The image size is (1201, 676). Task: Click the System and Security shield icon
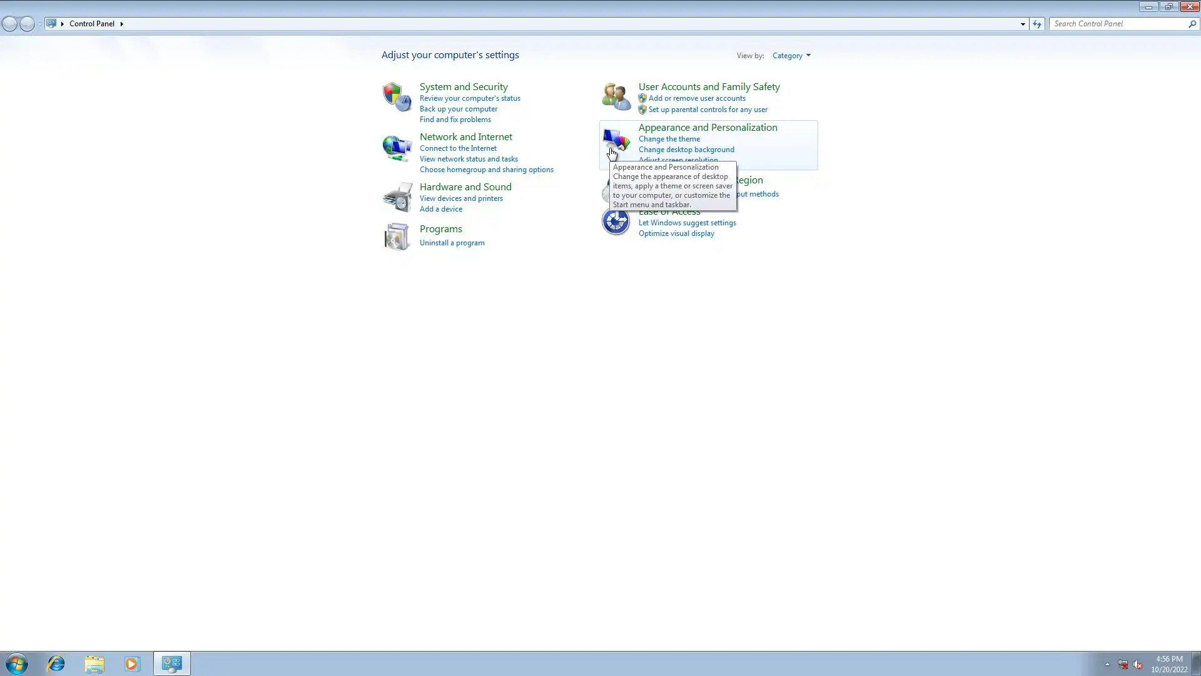pyautogui.click(x=397, y=97)
